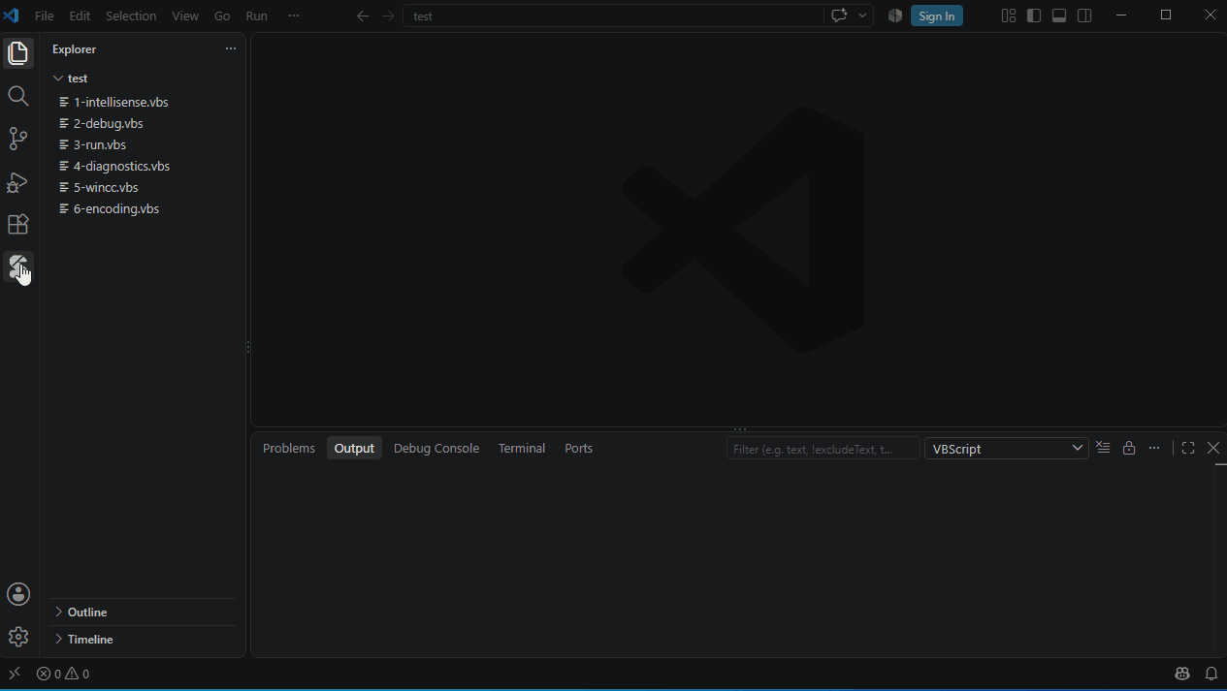
Task: Open the Source Control view
Action: (18, 139)
